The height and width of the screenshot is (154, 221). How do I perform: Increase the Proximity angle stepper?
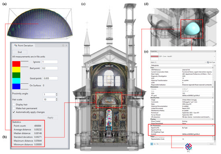57,94
